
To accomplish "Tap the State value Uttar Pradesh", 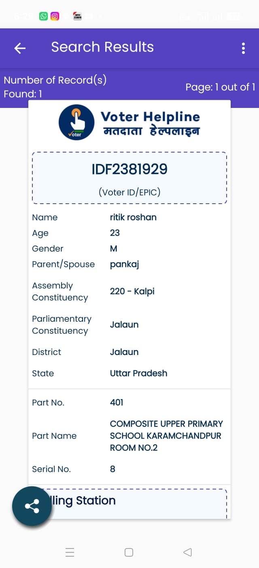I will click(x=138, y=373).
